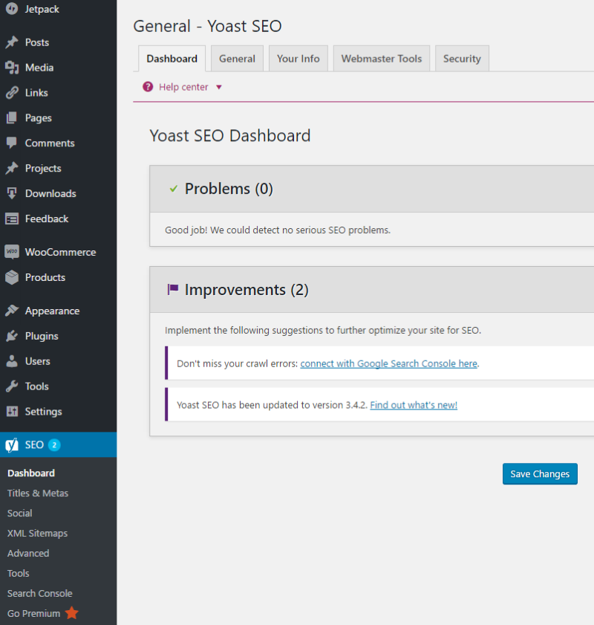Open the Jetpack menu
594x625 pixels.
(x=42, y=9)
